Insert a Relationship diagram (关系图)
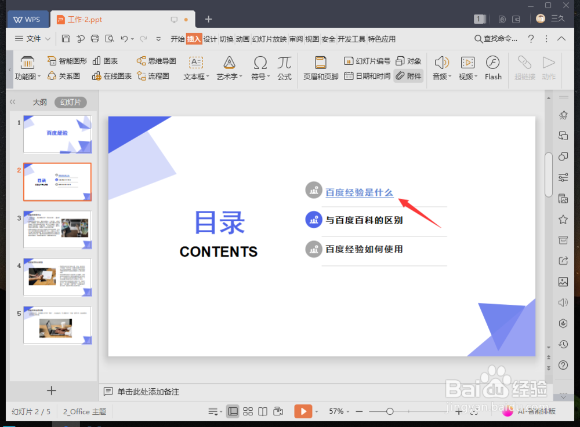Image resolution: width=580 pixels, height=427 pixels. click(x=64, y=76)
